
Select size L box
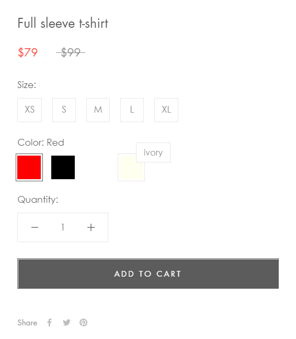[x=132, y=110]
